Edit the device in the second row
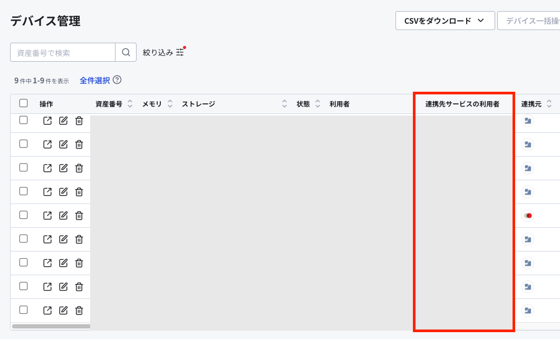The height and width of the screenshot is (339, 560). [63, 144]
